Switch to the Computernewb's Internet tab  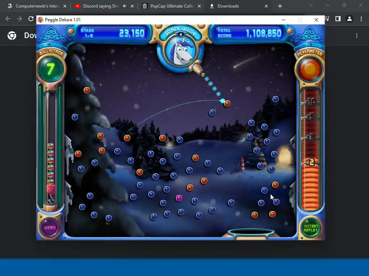click(x=37, y=6)
